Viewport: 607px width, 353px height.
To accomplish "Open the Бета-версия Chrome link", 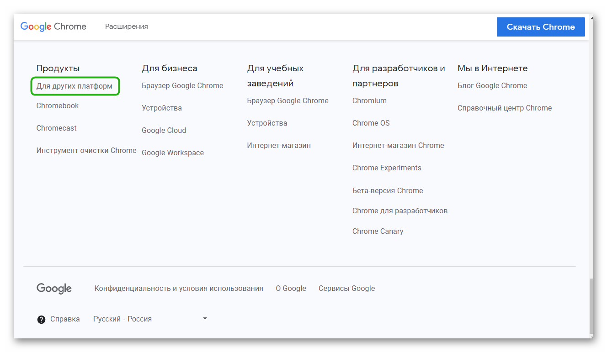I will [x=388, y=190].
